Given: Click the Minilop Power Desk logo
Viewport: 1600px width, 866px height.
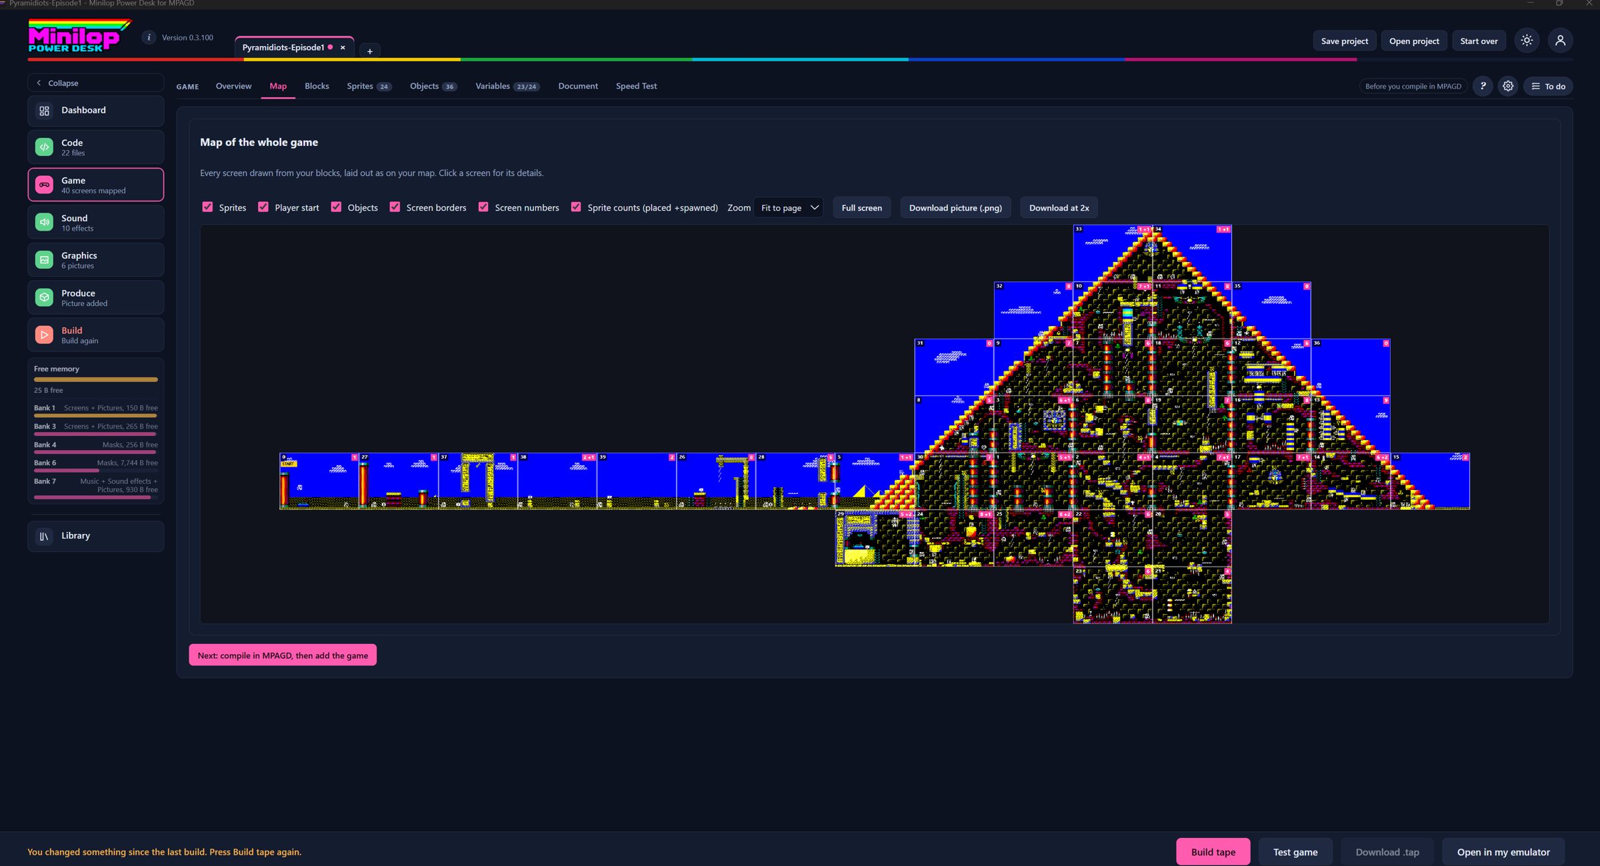Looking at the screenshot, I should point(79,36).
